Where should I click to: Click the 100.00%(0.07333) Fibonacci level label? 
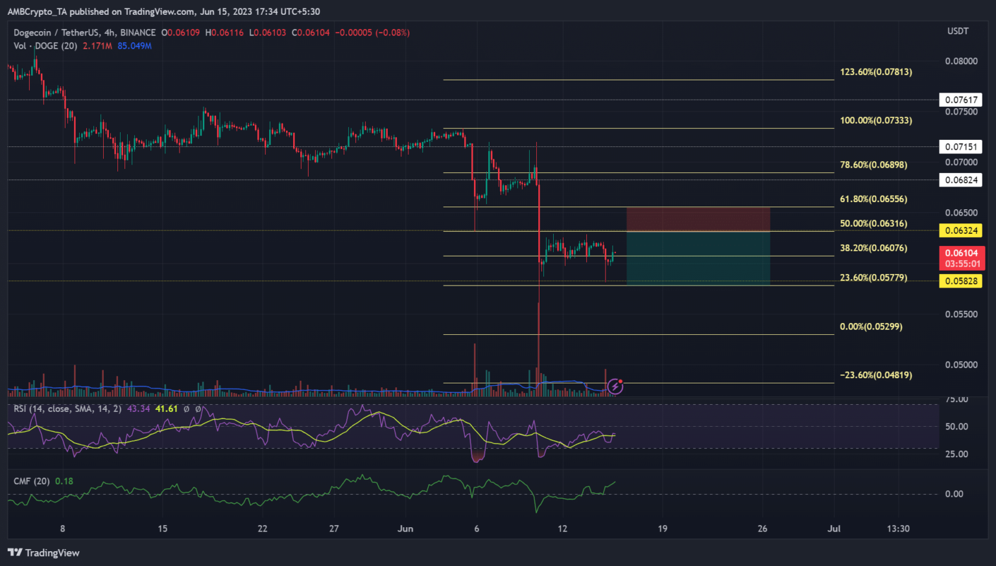875,120
